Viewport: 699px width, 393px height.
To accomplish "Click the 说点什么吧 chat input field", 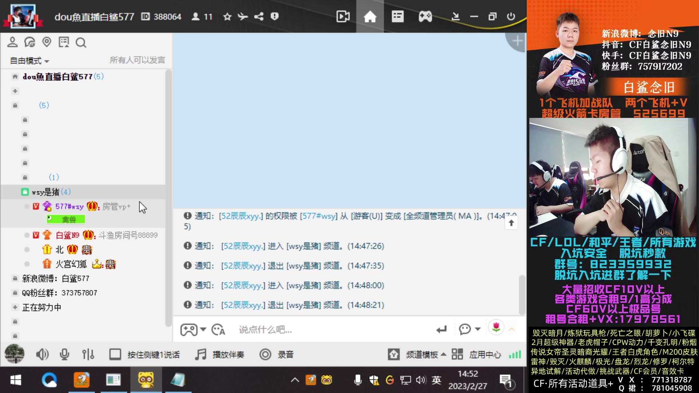I will coord(291,330).
